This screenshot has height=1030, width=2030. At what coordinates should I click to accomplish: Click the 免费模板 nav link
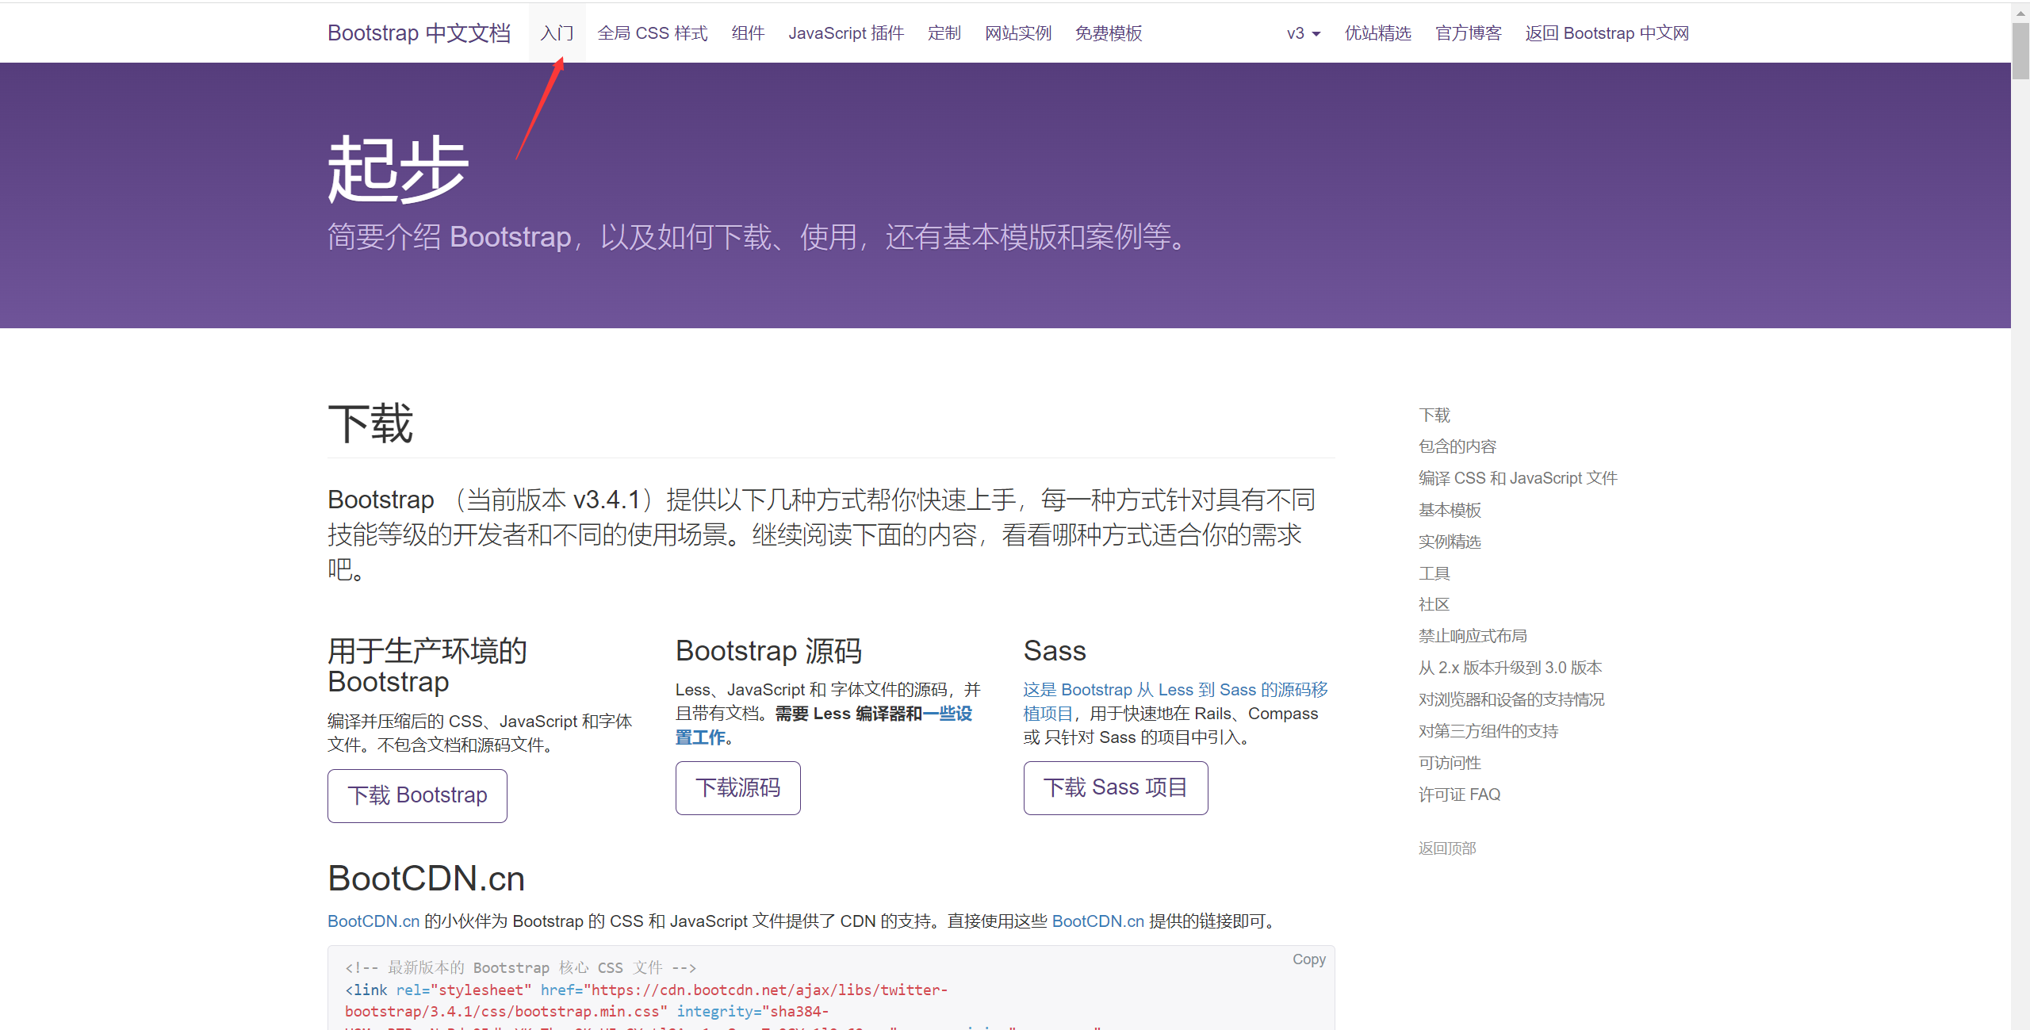click(x=1108, y=33)
